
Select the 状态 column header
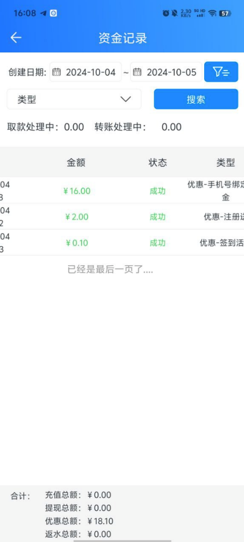point(158,163)
